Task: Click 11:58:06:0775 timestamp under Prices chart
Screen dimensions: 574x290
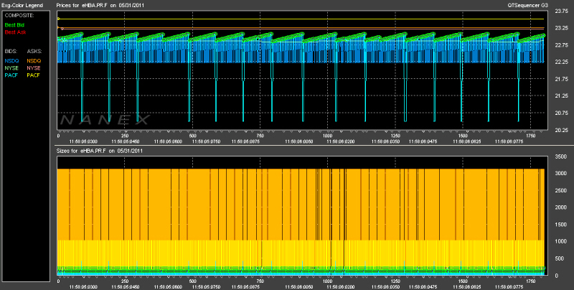Action: 509,141
